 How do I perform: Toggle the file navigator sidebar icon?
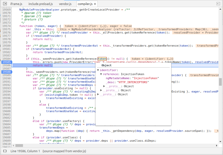click(5, 4)
